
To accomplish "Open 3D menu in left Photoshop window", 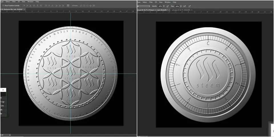I will [x=19, y=2].
